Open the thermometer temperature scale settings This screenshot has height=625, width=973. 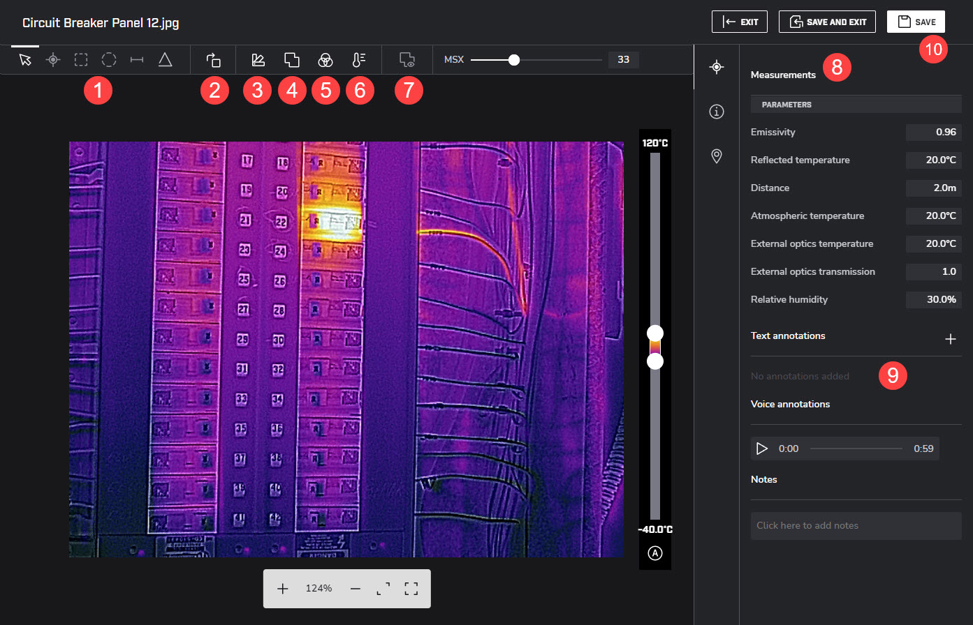[358, 60]
